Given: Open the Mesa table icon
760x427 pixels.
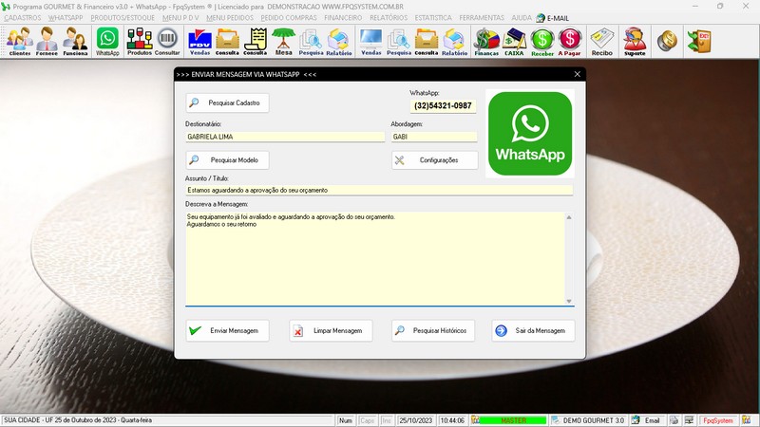Looking at the screenshot, I should point(283,42).
